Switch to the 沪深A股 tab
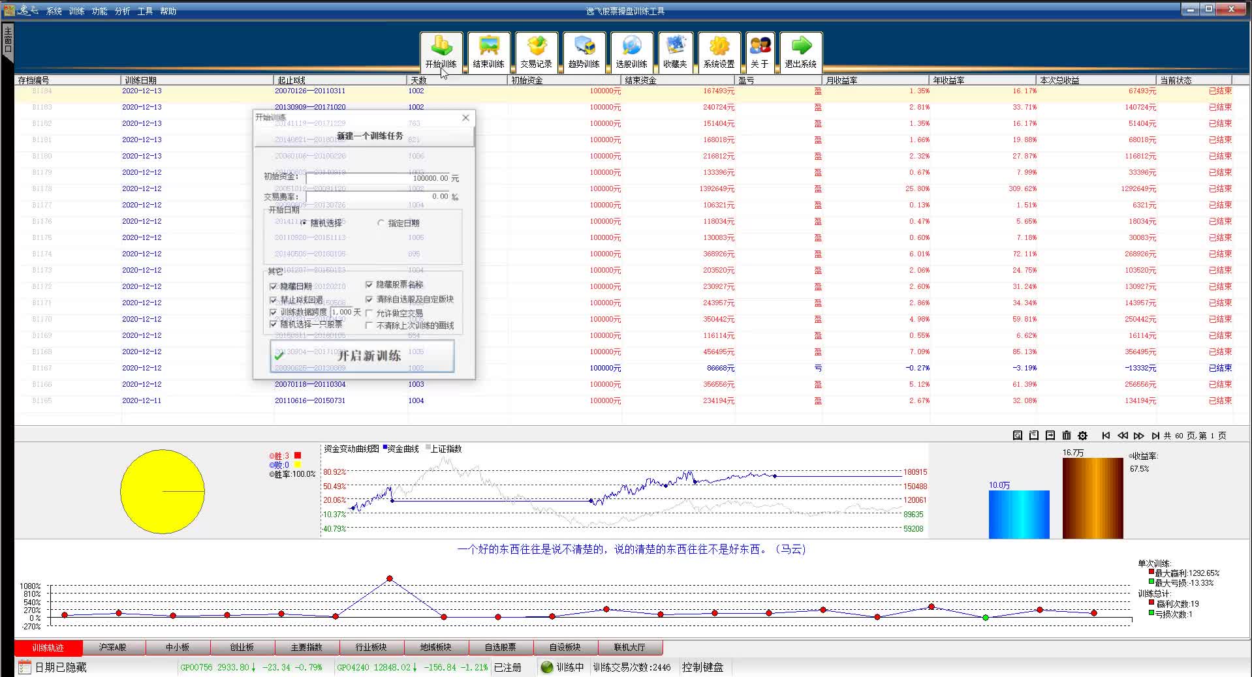Screen dimensions: 1252x677 pyautogui.click(x=113, y=648)
